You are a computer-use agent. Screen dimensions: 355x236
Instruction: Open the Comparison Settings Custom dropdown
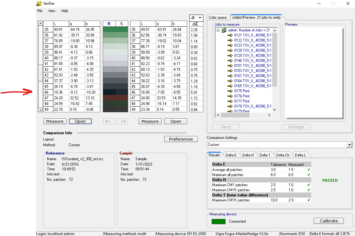pyautogui.click(x=350, y=145)
